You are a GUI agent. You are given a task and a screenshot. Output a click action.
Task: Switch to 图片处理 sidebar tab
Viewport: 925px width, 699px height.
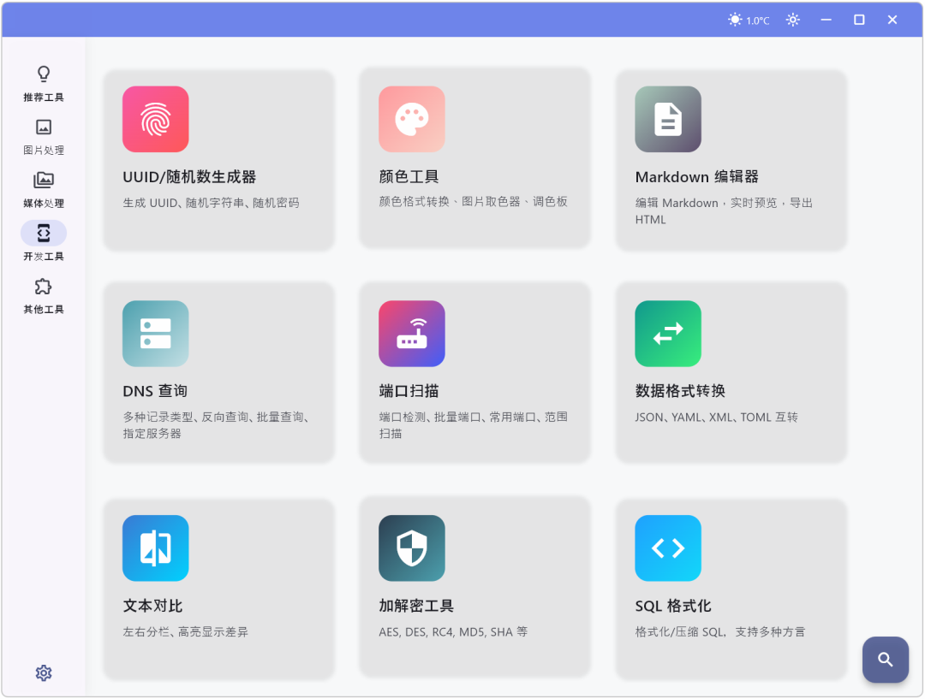point(44,137)
